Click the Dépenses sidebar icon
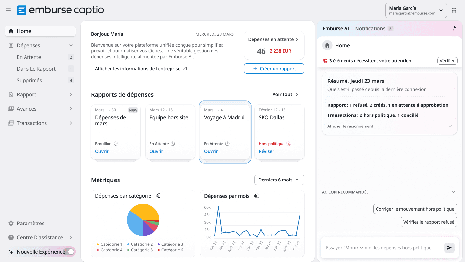The height and width of the screenshot is (262, 465). point(11,45)
